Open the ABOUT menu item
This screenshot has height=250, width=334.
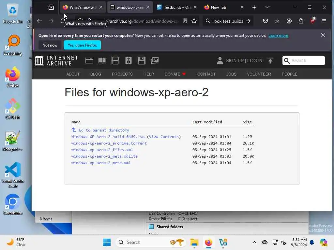coord(73,74)
